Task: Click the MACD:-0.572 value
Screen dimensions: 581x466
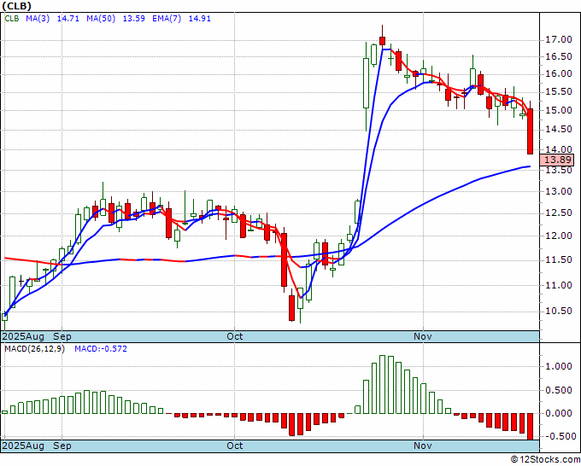Action: pyautogui.click(x=101, y=349)
